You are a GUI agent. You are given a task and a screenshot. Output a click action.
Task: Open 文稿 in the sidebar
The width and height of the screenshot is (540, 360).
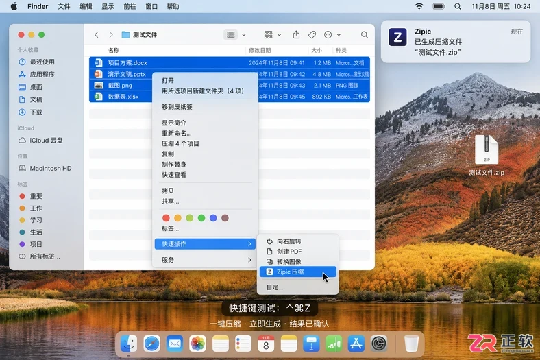pos(31,99)
